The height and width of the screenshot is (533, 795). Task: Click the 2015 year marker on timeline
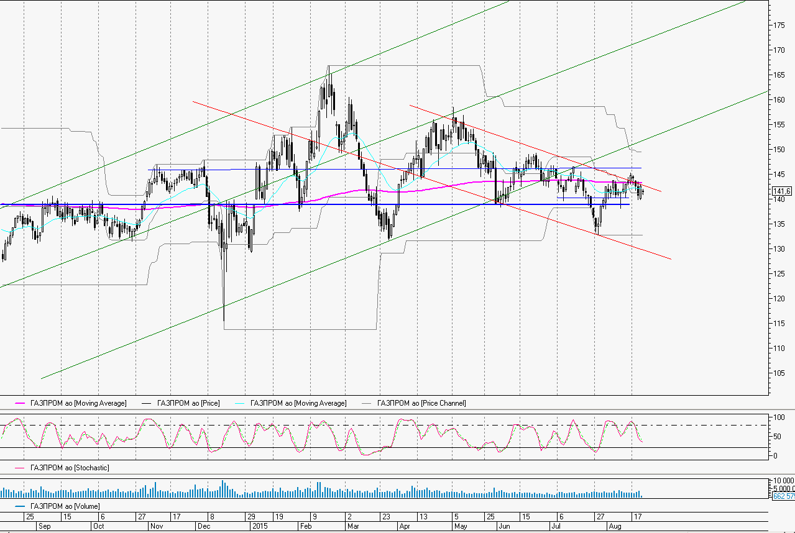point(259,526)
